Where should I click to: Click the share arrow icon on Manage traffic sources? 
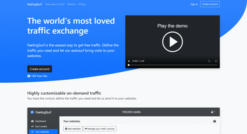86,129
